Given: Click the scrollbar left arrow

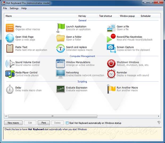Looking at the screenshot, I should pos(6,116).
